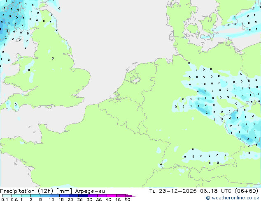
Task: Click the '06..18 UTC' time range
Action: coord(216,191)
